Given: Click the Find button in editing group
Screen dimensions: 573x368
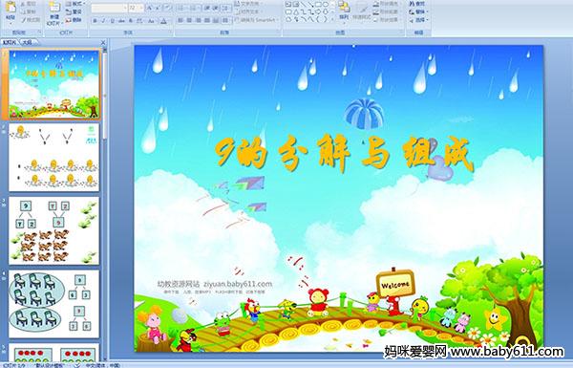Looking at the screenshot, I should [416, 4].
